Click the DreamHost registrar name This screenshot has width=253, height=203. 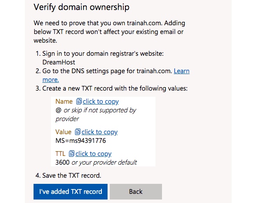pyautogui.click(x=59, y=62)
